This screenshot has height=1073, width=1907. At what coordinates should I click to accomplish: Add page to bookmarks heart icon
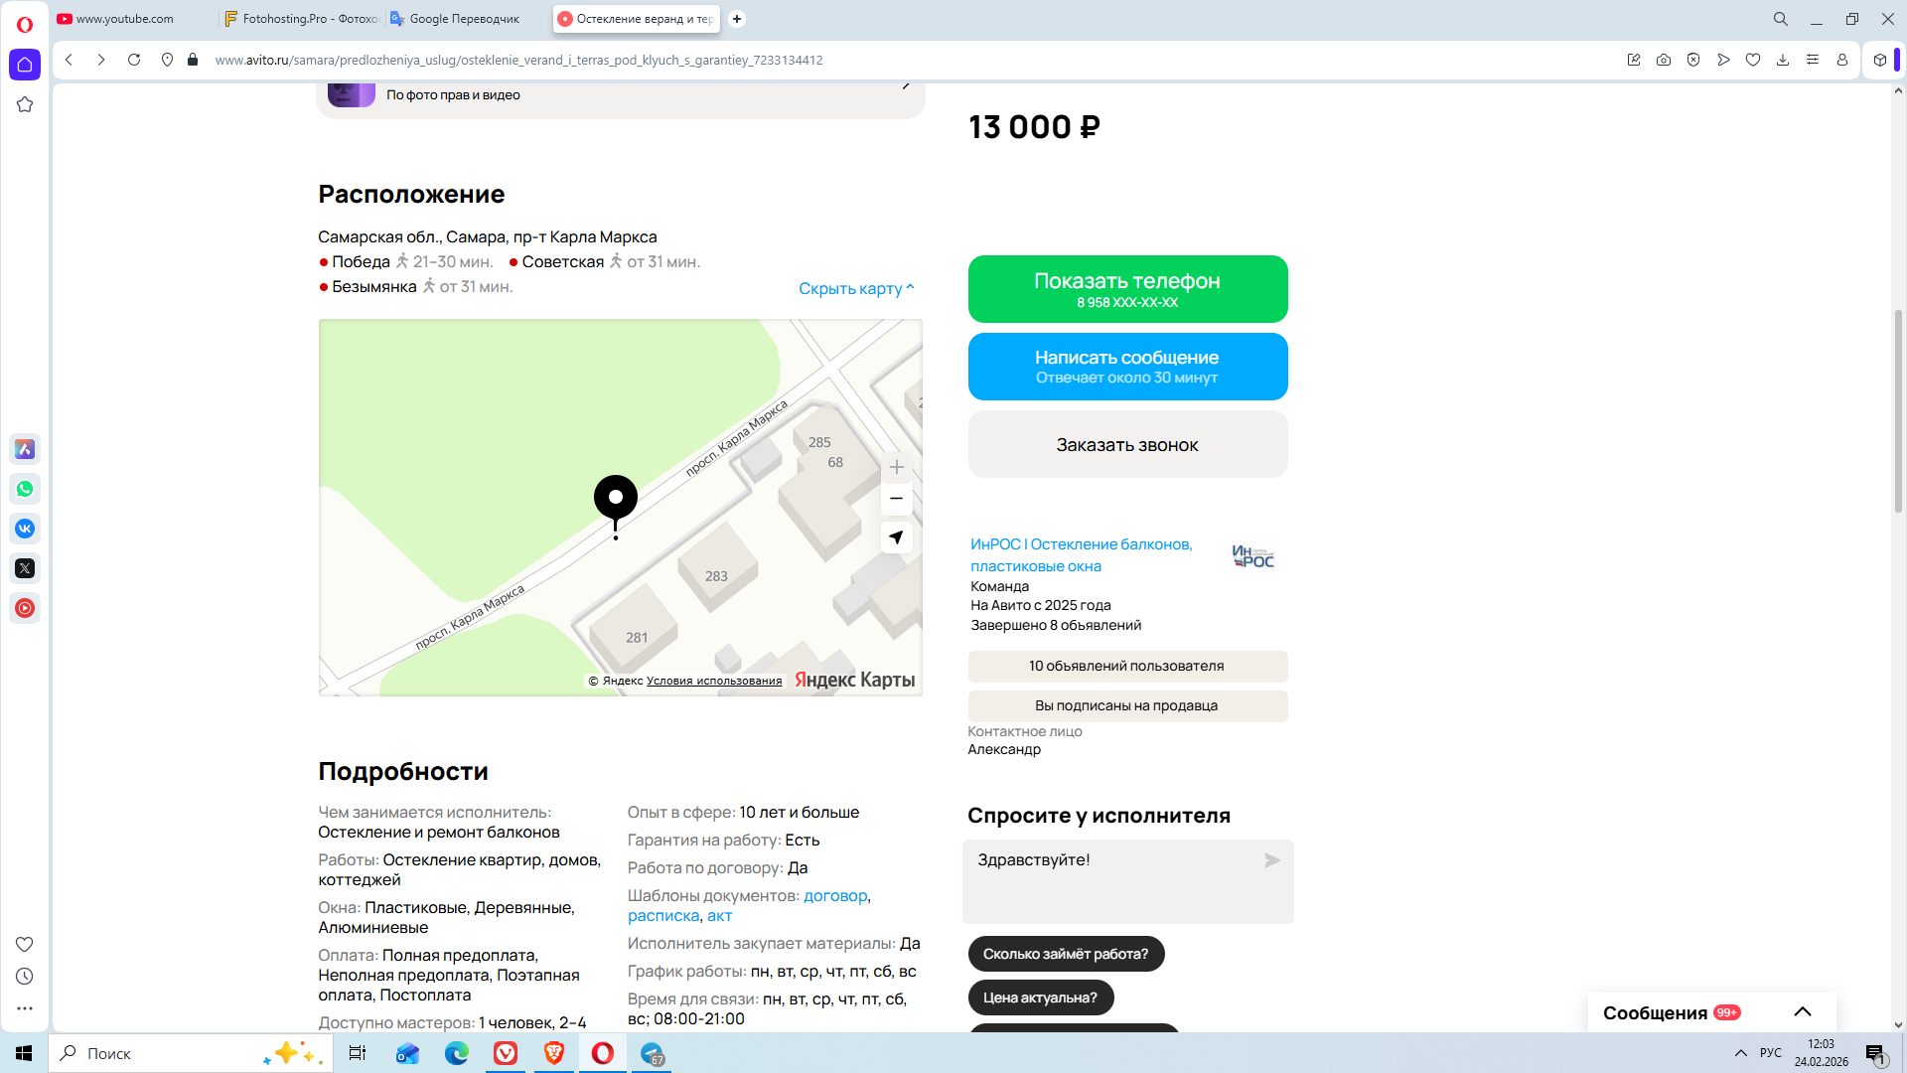click(x=1753, y=60)
